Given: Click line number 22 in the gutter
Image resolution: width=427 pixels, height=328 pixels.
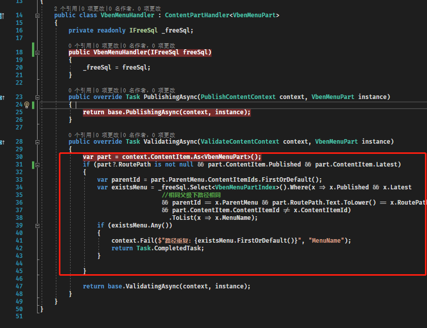Looking at the screenshot, I should click(x=19, y=83).
